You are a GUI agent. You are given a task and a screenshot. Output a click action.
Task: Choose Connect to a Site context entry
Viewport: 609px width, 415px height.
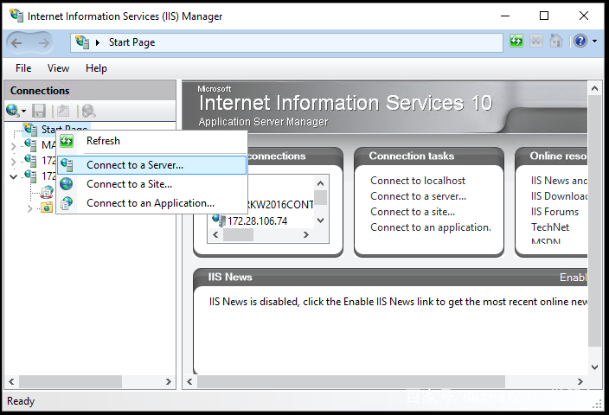point(152,184)
